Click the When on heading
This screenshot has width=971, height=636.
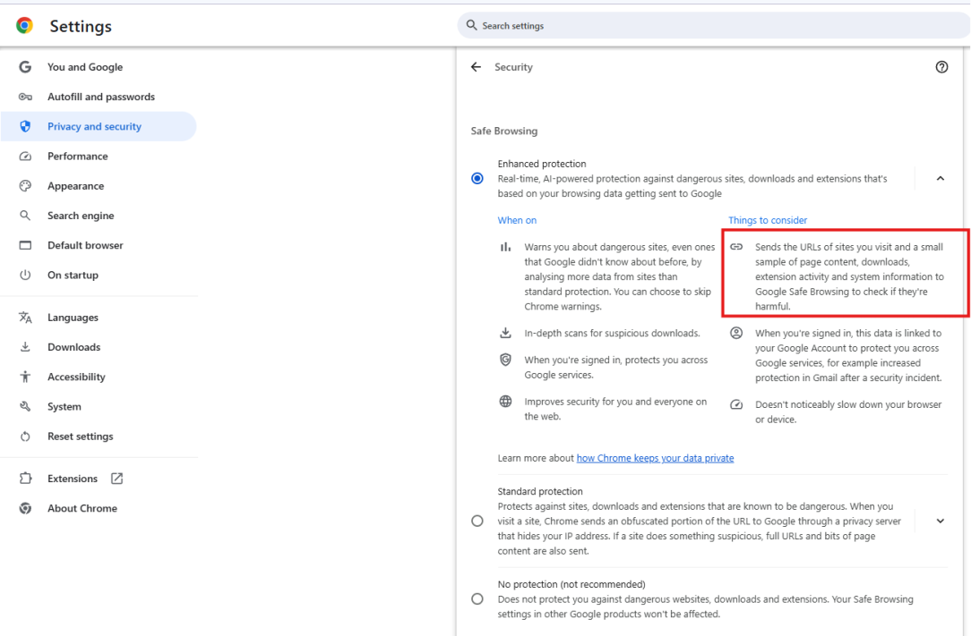tap(517, 220)
